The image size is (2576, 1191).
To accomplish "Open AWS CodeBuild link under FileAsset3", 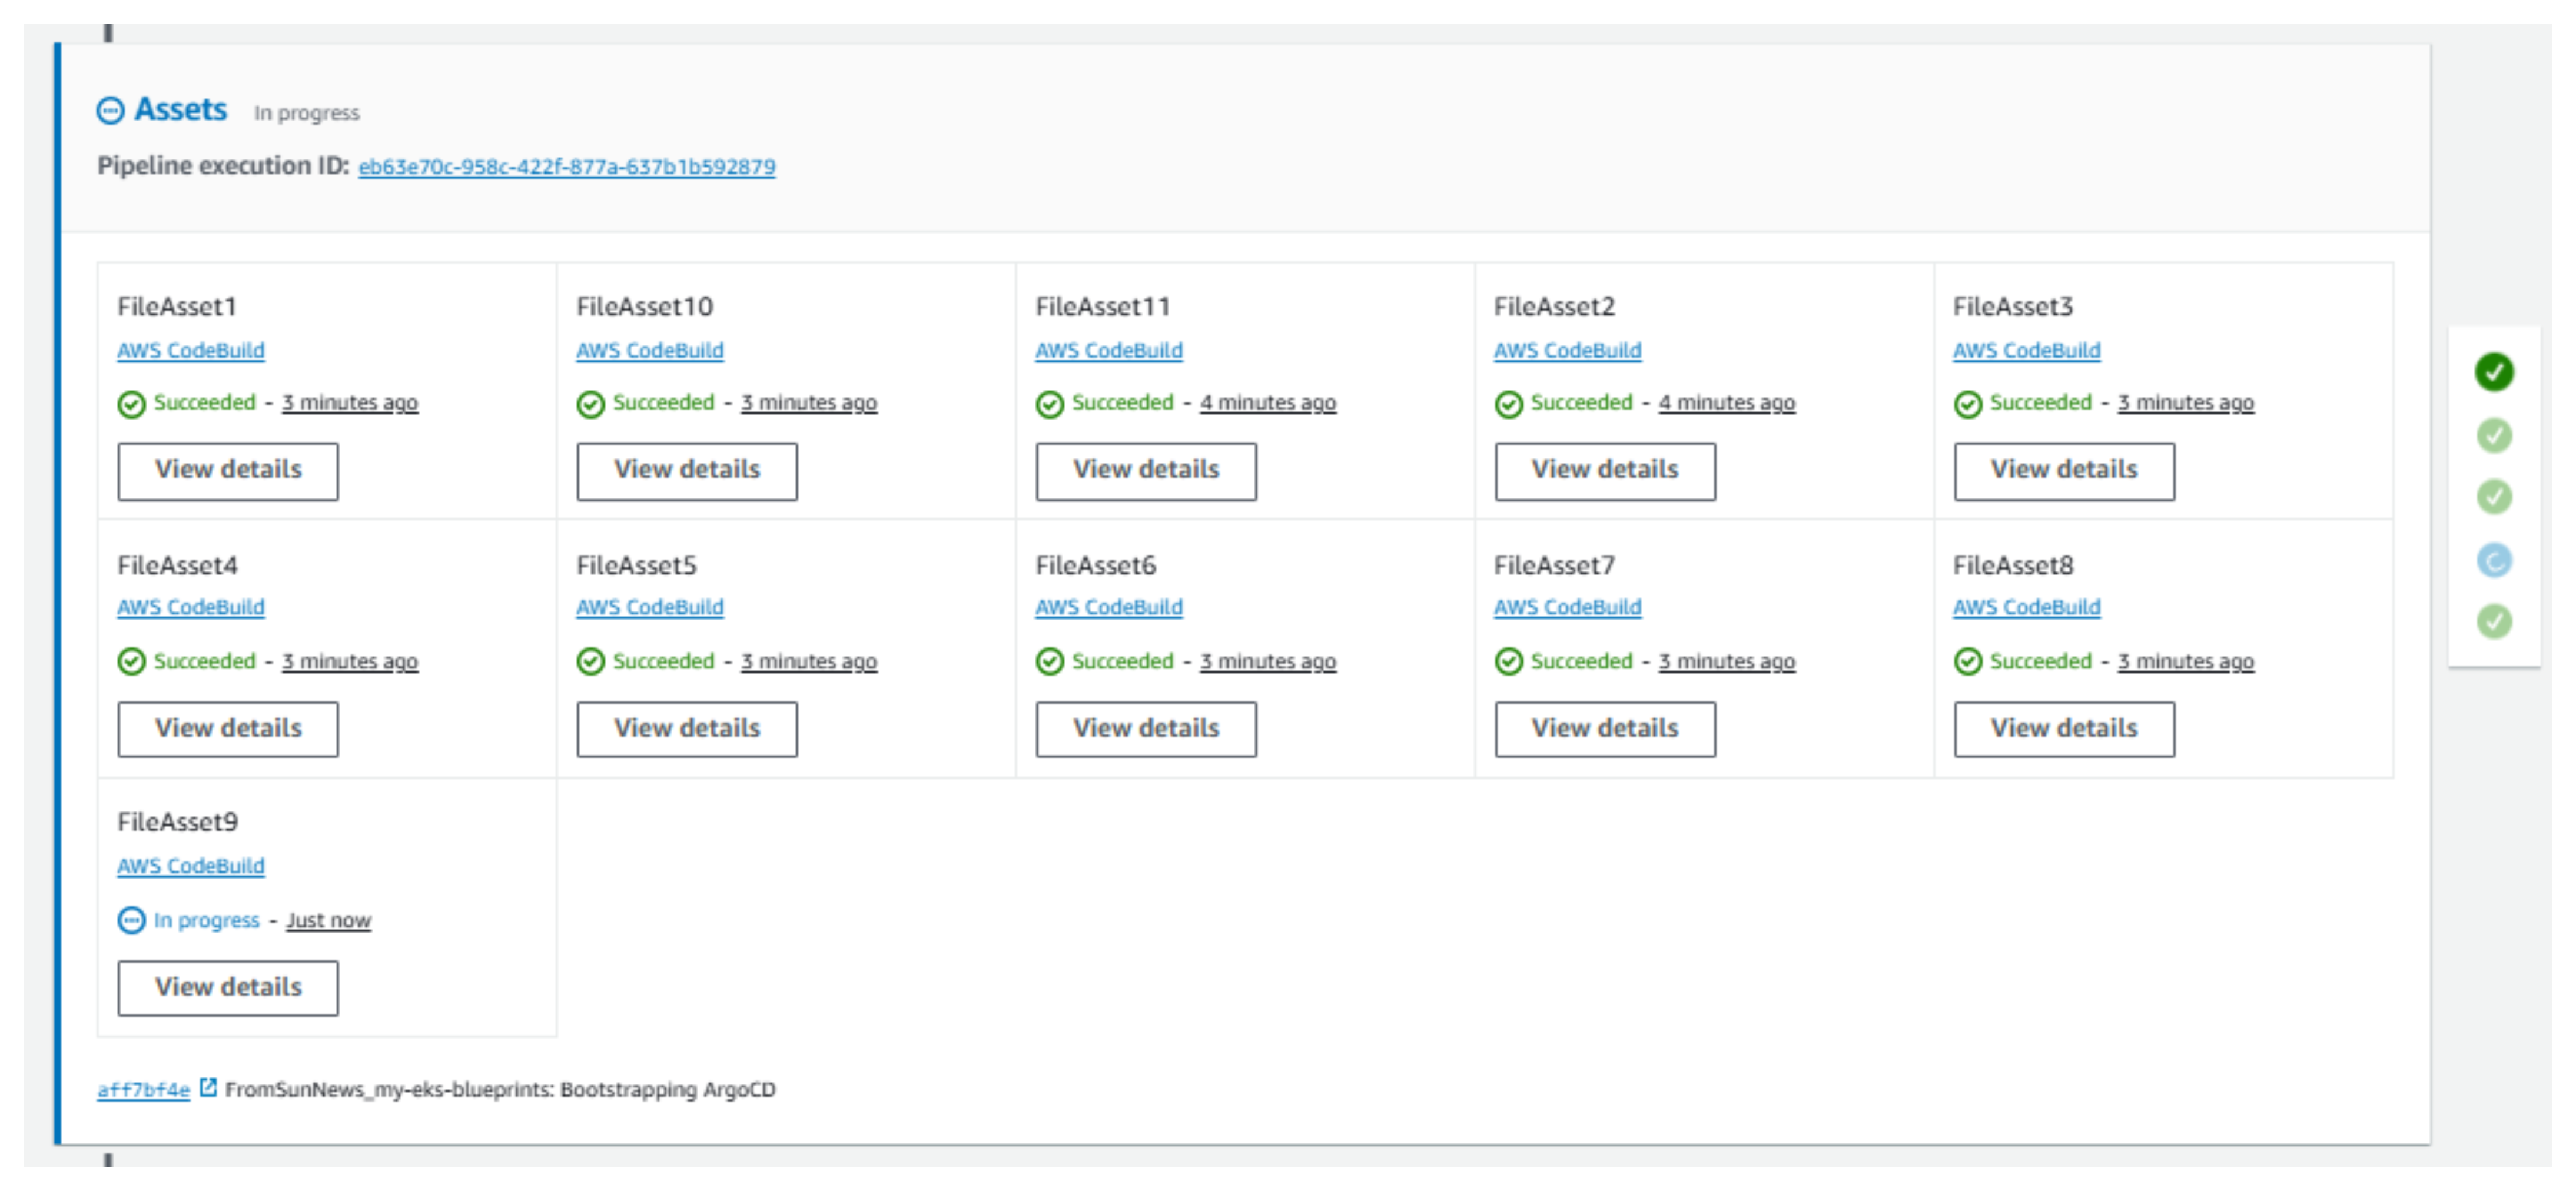I will 2026,351.
